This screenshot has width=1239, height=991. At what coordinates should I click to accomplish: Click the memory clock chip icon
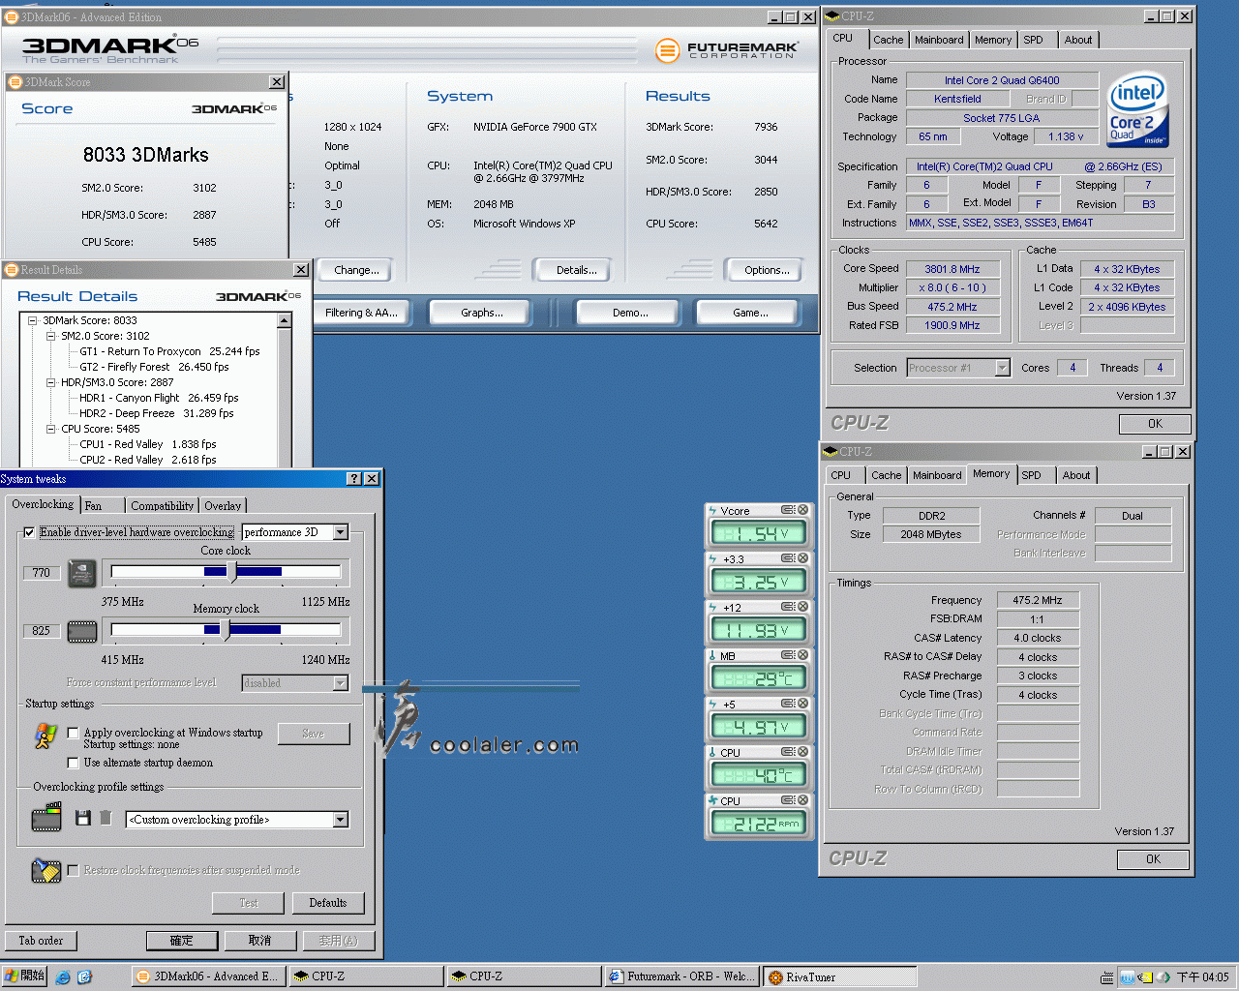pyautogui.click(x=81, y=632)
